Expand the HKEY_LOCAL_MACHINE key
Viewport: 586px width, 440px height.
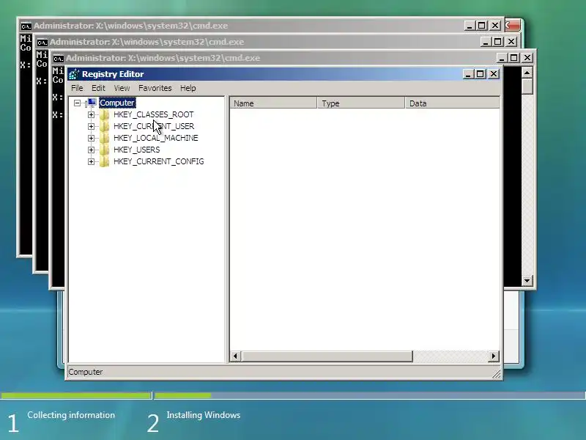pos(91,138)
